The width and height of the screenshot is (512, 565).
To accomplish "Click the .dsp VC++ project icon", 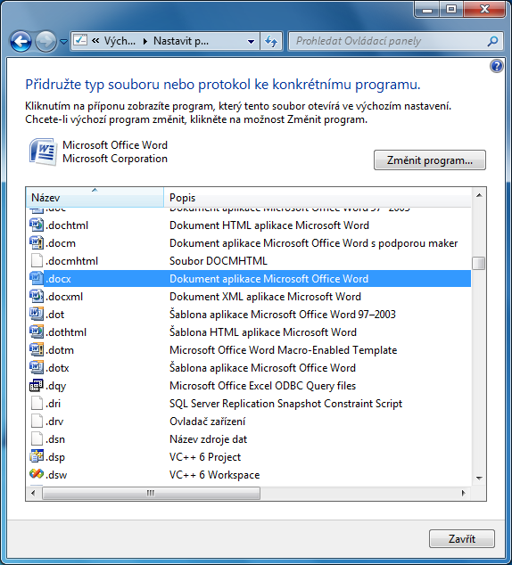I will click(x=37, y=457).
